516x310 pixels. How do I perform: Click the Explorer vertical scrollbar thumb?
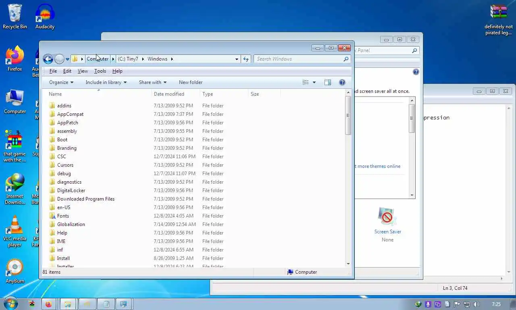(348, 115)
